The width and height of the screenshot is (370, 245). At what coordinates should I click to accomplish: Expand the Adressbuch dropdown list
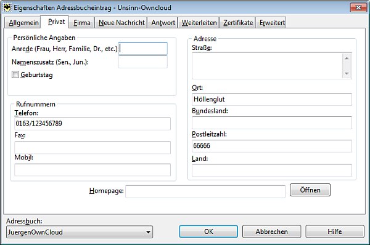(x=148, y=232)
